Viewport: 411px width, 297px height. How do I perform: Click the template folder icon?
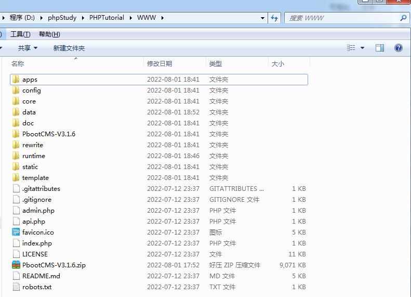(16, 177)
